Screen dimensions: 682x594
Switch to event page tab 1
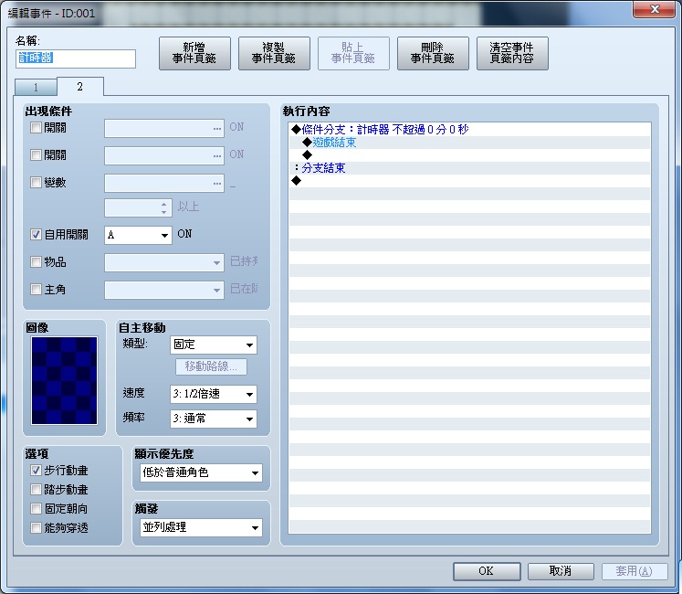click(36, 87)
